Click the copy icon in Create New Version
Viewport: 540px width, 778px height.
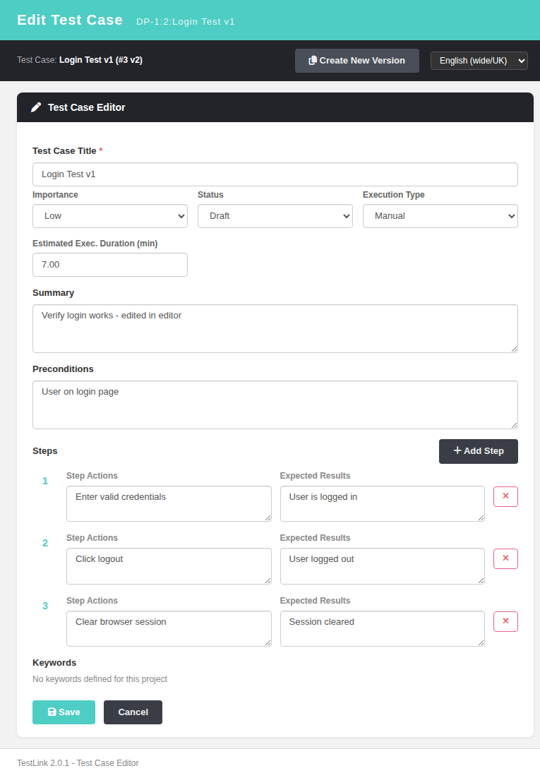pos(312,61)
